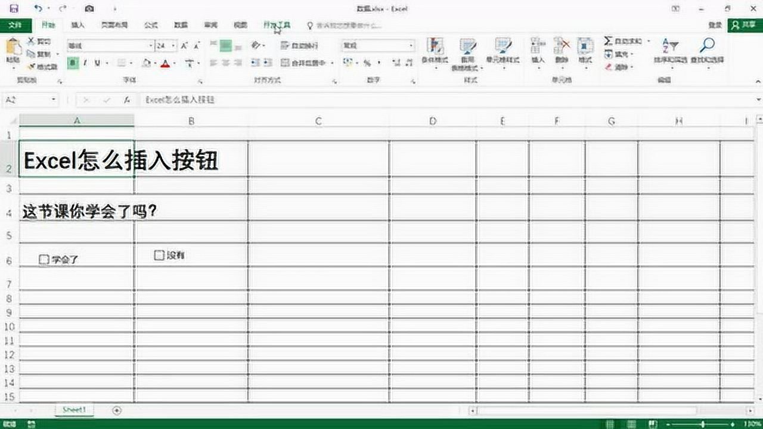Click the fill color bucket swatch

(x=146, y=63)
